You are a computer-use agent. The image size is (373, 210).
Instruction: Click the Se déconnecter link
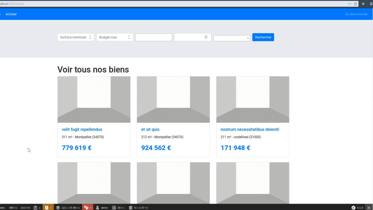[x=356, y=14]
